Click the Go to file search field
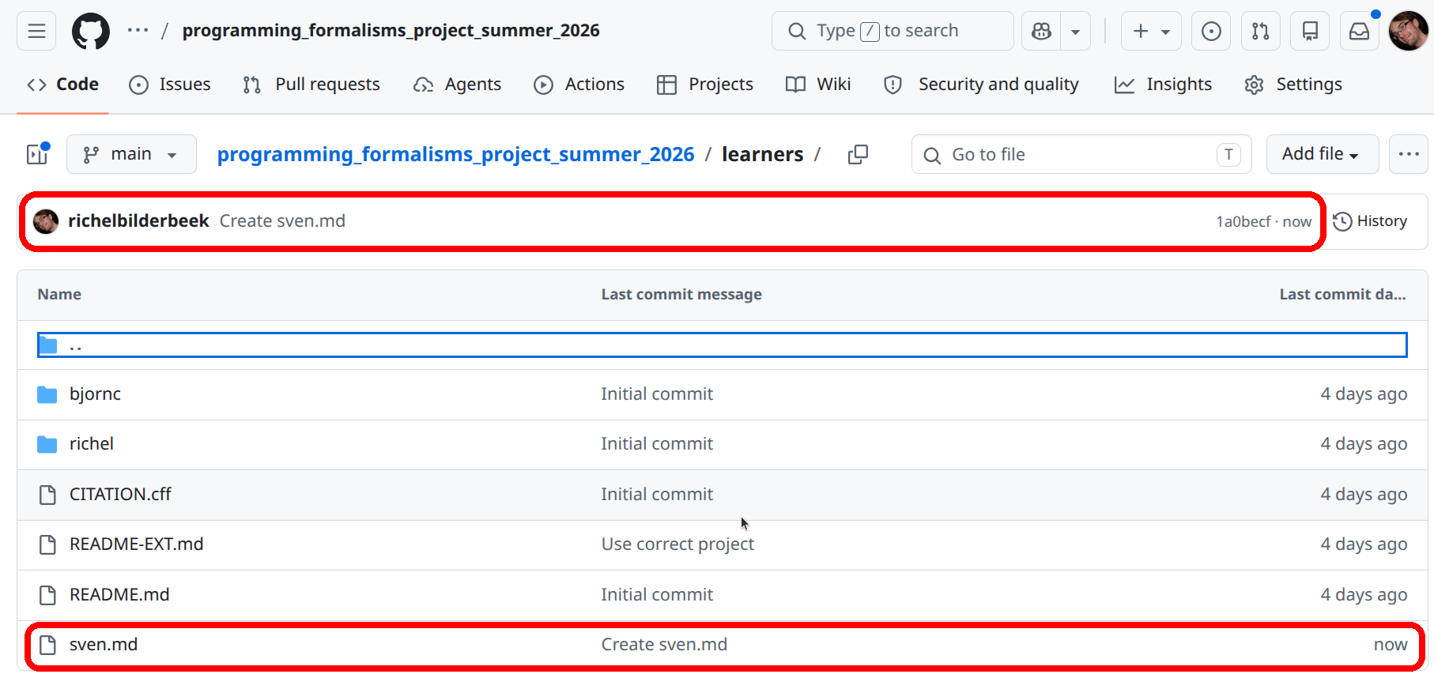This screenshot has width=1434, height=674. coord(1080,155)
